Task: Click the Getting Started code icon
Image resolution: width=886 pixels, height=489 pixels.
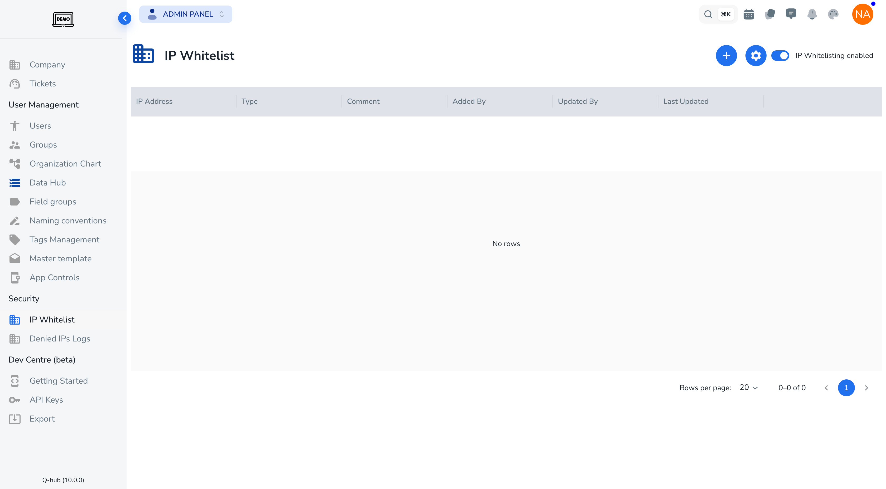Action: [15, 381]
